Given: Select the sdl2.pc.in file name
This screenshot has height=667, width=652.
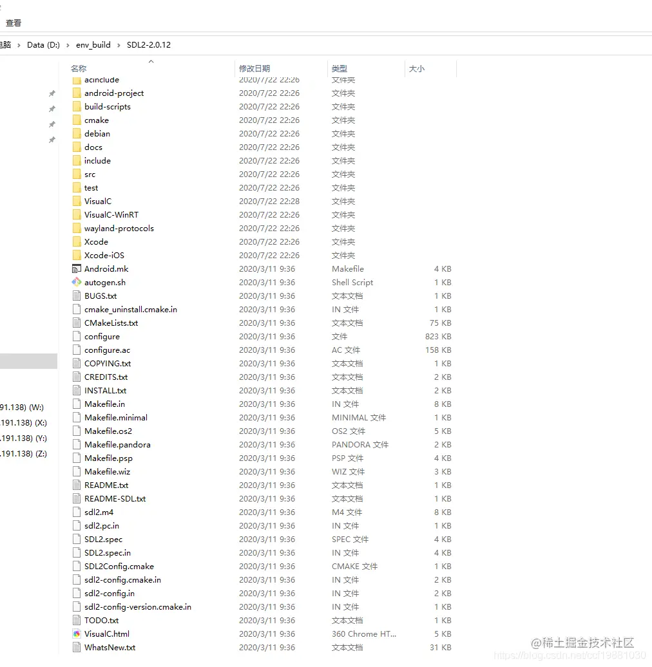Looking at the screenshot, I should 102,526.
